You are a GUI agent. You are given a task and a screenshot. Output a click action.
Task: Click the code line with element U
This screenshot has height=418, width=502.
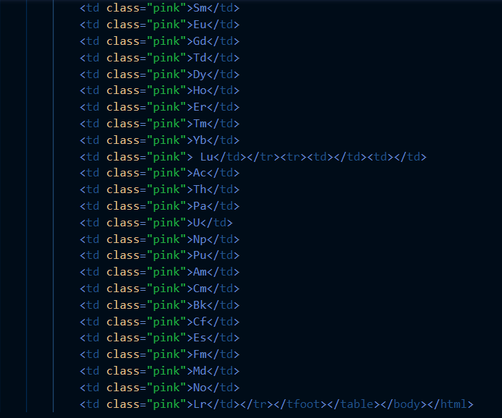[156, 223]
